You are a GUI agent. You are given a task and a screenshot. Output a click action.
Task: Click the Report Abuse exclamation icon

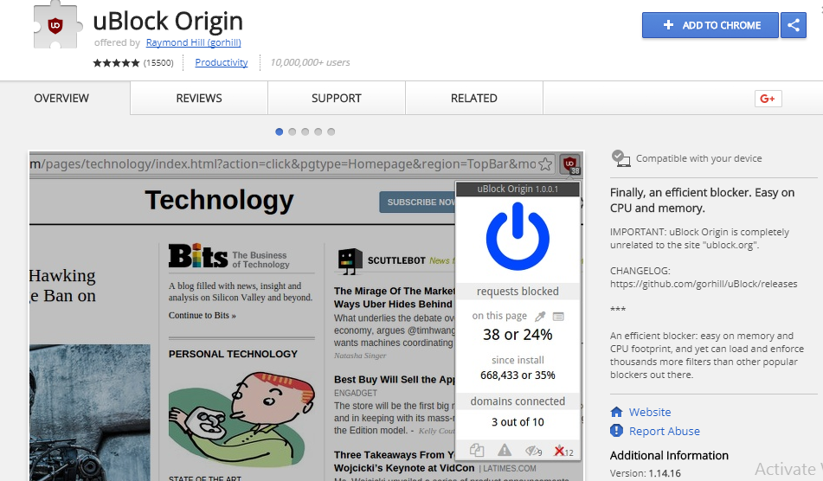pos(616,431)
